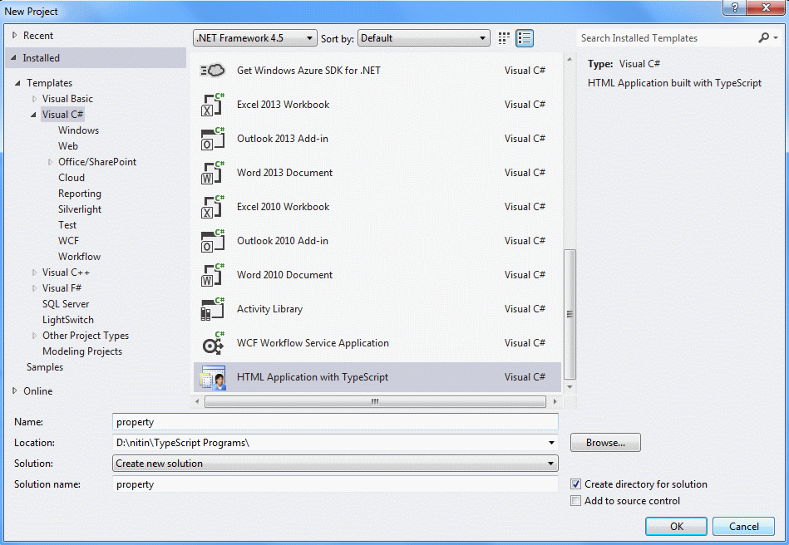Expand the Visual F# node
This screenshot has height=545, width=789.
point(34,288)
